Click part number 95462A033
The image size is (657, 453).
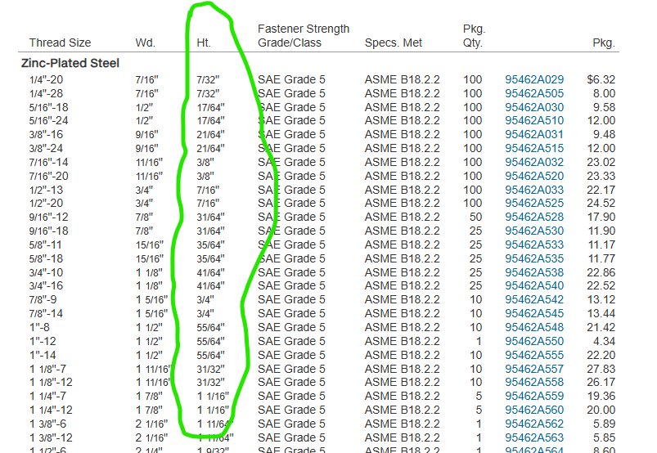(534, 190)
